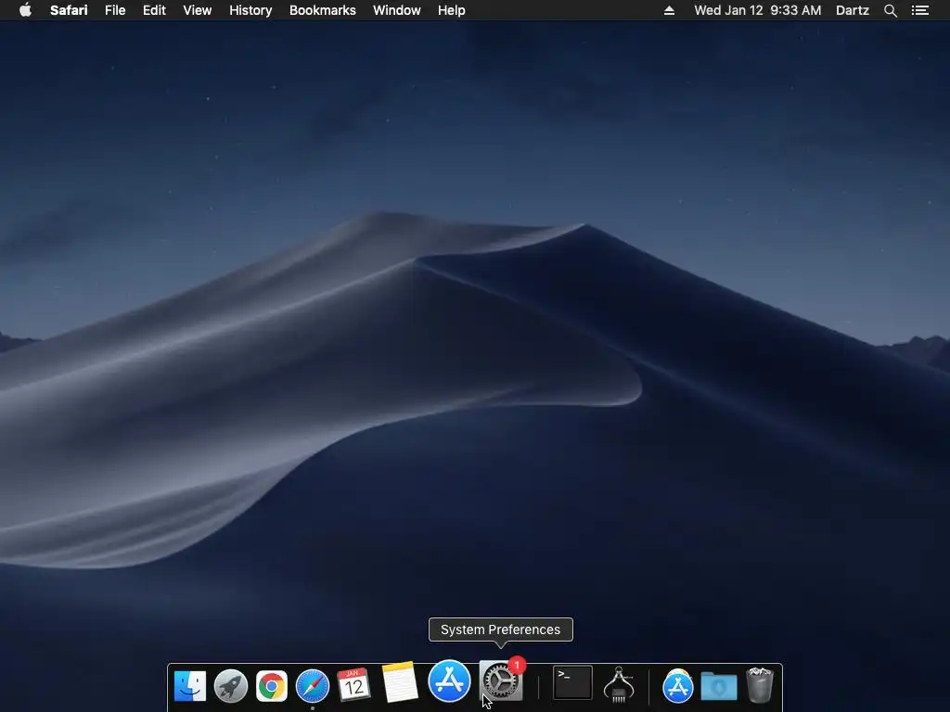Open Spotlight search magnifier
950x712 pixels.
(x=890, y=10)
